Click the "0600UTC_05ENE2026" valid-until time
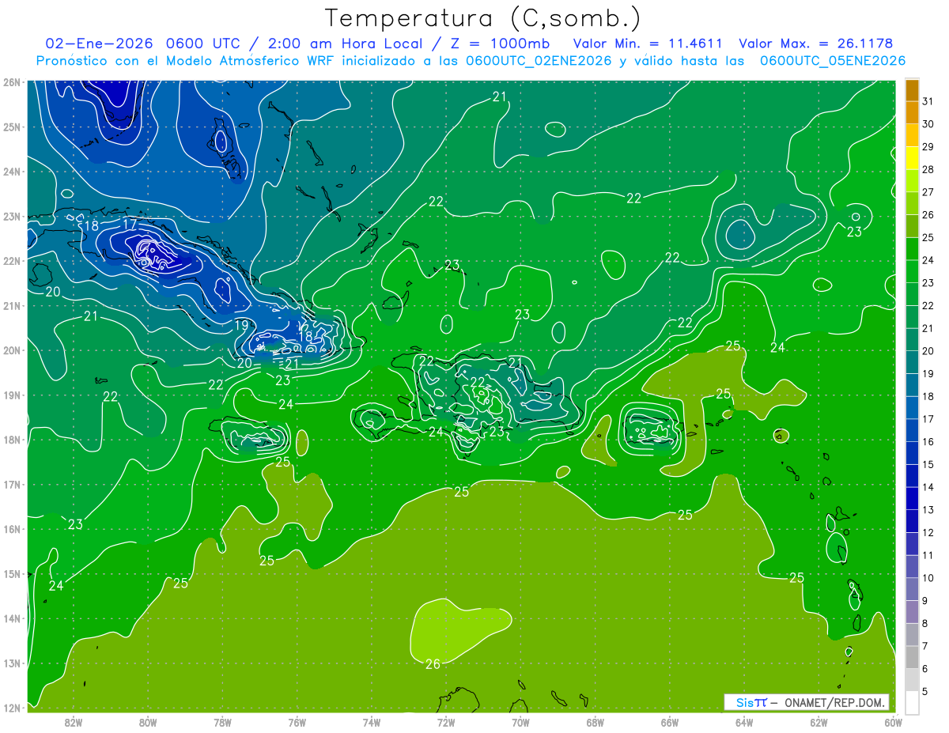This screenshot has width=949, height=733. pyautogui.click(x=832, y=61)
